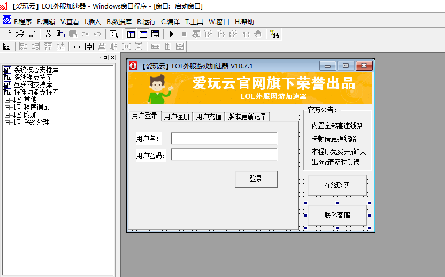Select 多线程支持库 in the library tree
The image size is (445, 277).
pyautogui.click(x=33, y=77)
